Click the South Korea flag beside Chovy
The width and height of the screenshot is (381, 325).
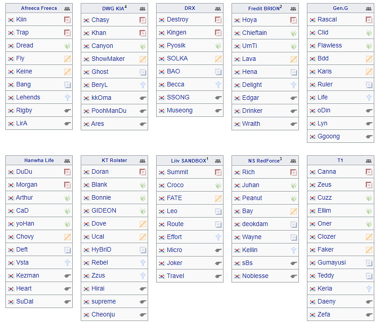(x=11, y=237)
